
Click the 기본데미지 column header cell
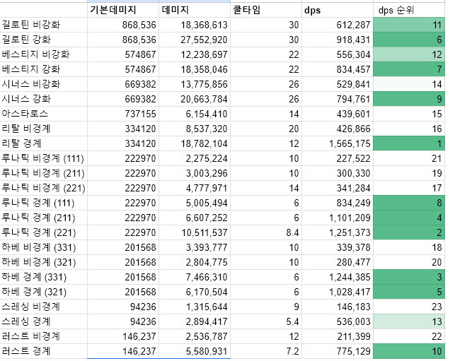point(122,11)
